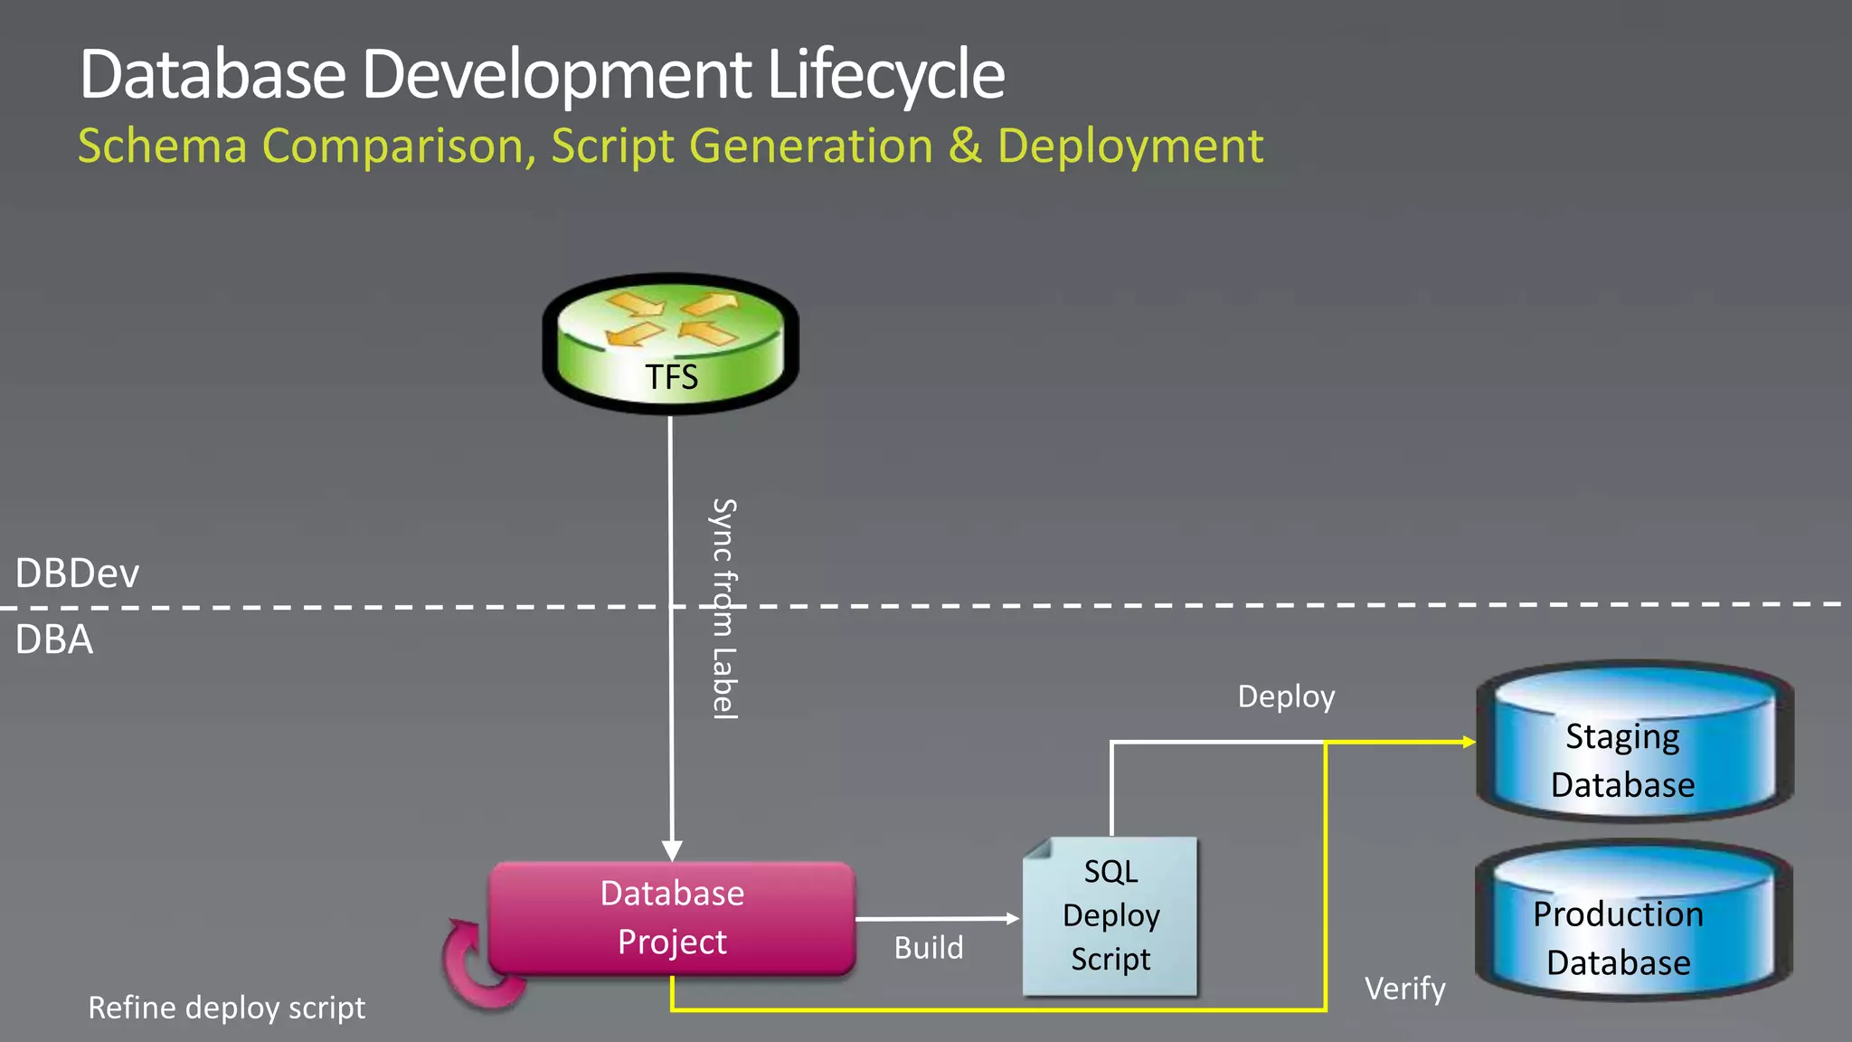1852x1042 pixels.
Task: Click the "Refine deploy script" text
Action: (226, 1008)
